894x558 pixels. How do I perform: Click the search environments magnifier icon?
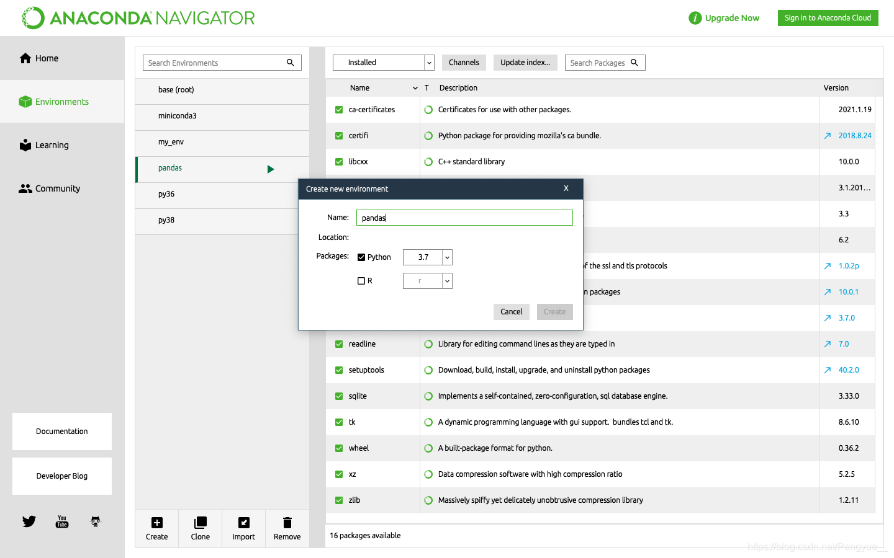291,63
